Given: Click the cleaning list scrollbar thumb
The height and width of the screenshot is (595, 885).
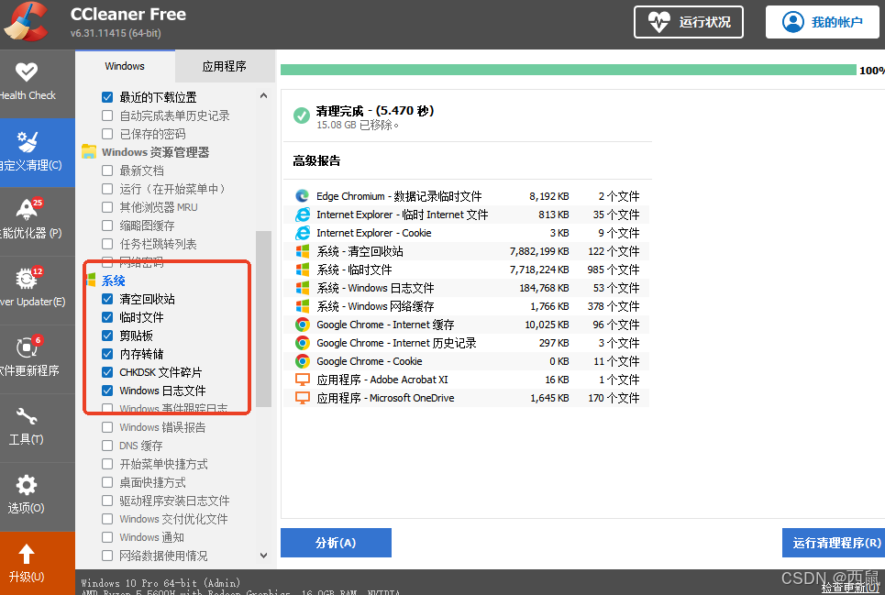Looking at the screenshot, I should click(263, 319).
